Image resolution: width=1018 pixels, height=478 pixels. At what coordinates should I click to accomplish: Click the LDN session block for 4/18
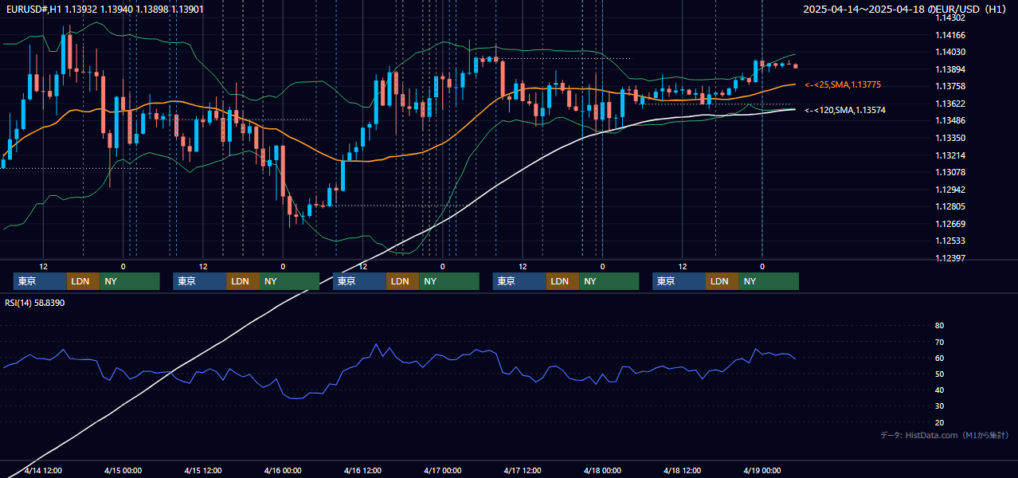(x=722, y=281)
